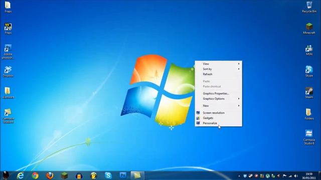Switch to Photoshop on the taskbar

pos(123,175)
